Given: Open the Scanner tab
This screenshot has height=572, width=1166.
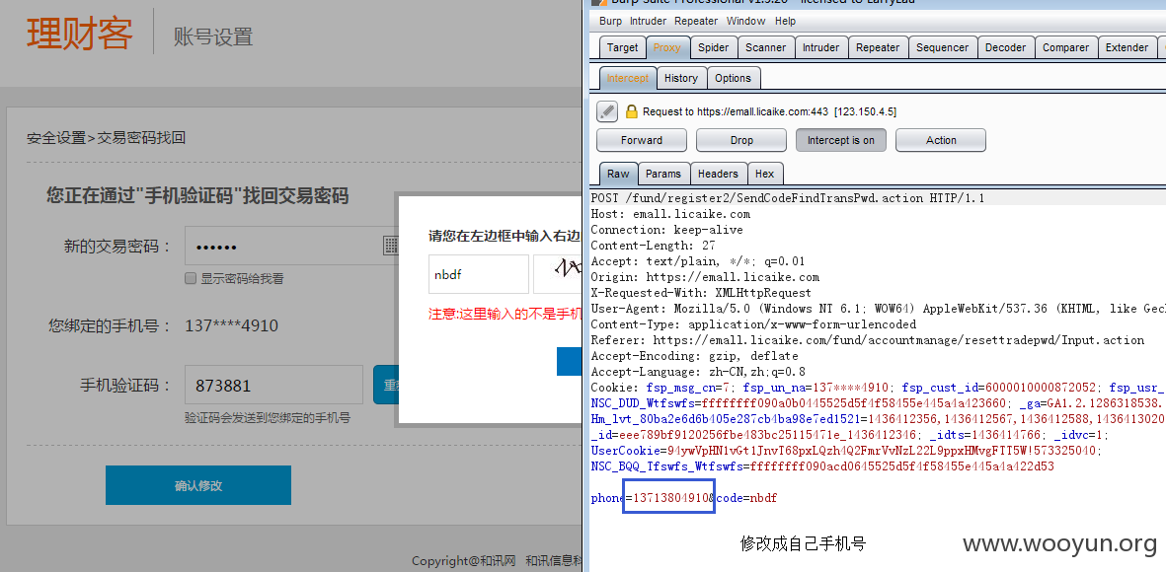Looking at the screenshot, I should [766, 47].
